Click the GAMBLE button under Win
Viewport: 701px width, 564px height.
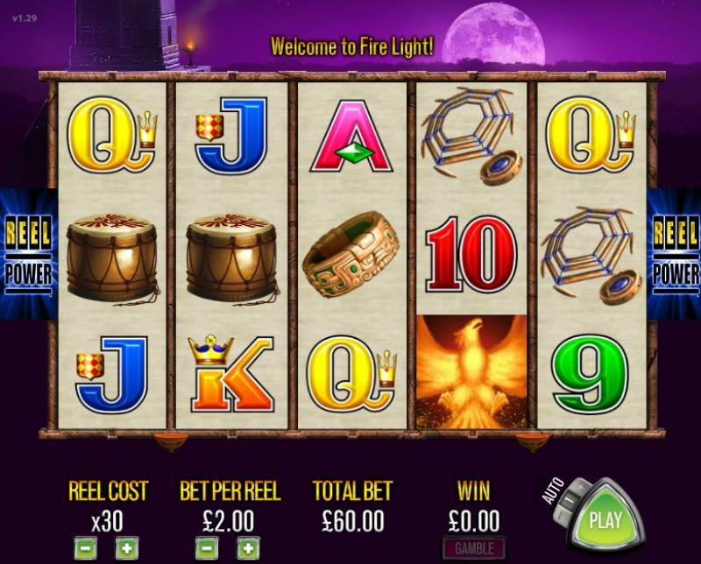point(474,548)
